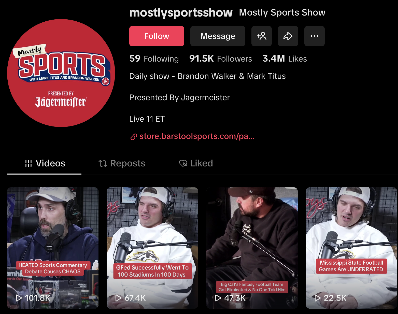
Task: Click the link icon beside store URL
Action: (134, 137)
